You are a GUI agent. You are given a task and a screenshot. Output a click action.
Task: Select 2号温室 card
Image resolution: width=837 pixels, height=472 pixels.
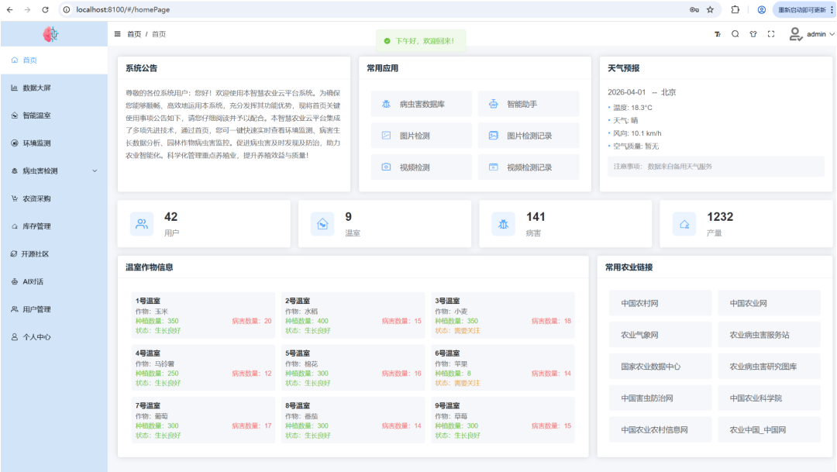pos(353,315)
